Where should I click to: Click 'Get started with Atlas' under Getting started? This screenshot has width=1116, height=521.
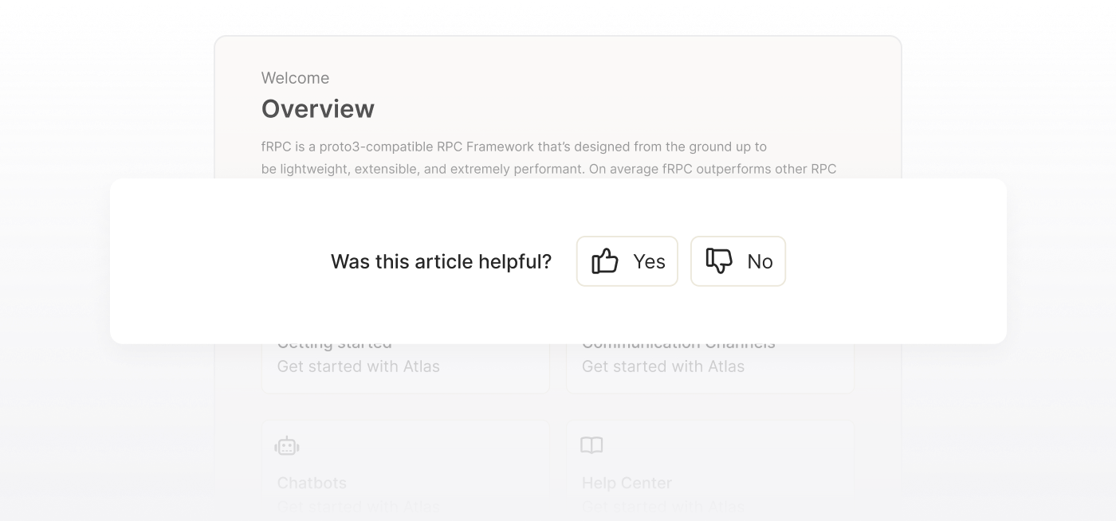tap(359, 366)
